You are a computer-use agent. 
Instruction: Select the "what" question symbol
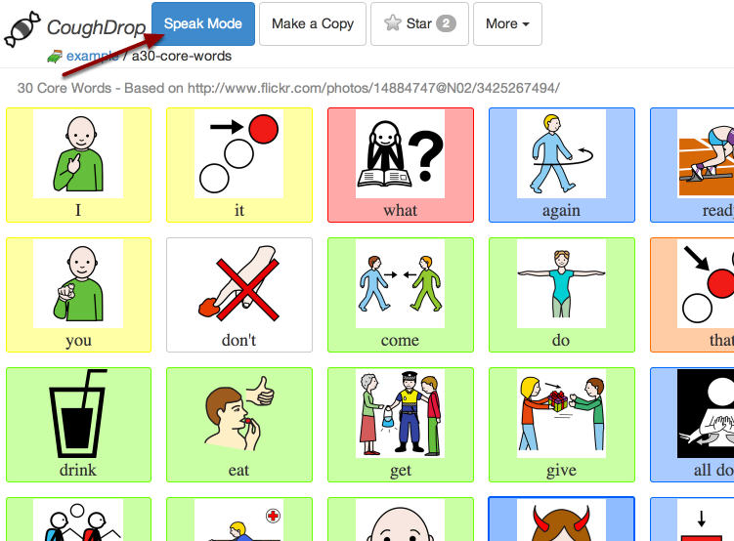point(401,165)
